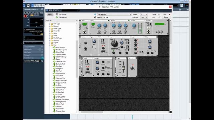The image size is (214, 120).
Task: Open the Delicate Pad preset dropdown
Action: click(x=114, y=14)
